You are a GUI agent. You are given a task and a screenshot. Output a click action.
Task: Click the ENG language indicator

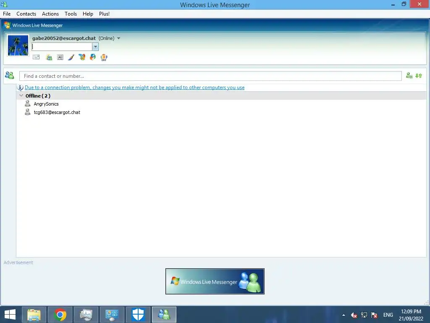pyautogui.click(x=388, y=315)
